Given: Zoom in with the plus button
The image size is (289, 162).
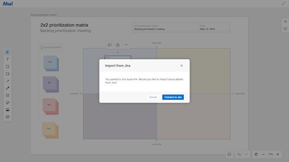Looking at the screenshot, I should point(278,154).
